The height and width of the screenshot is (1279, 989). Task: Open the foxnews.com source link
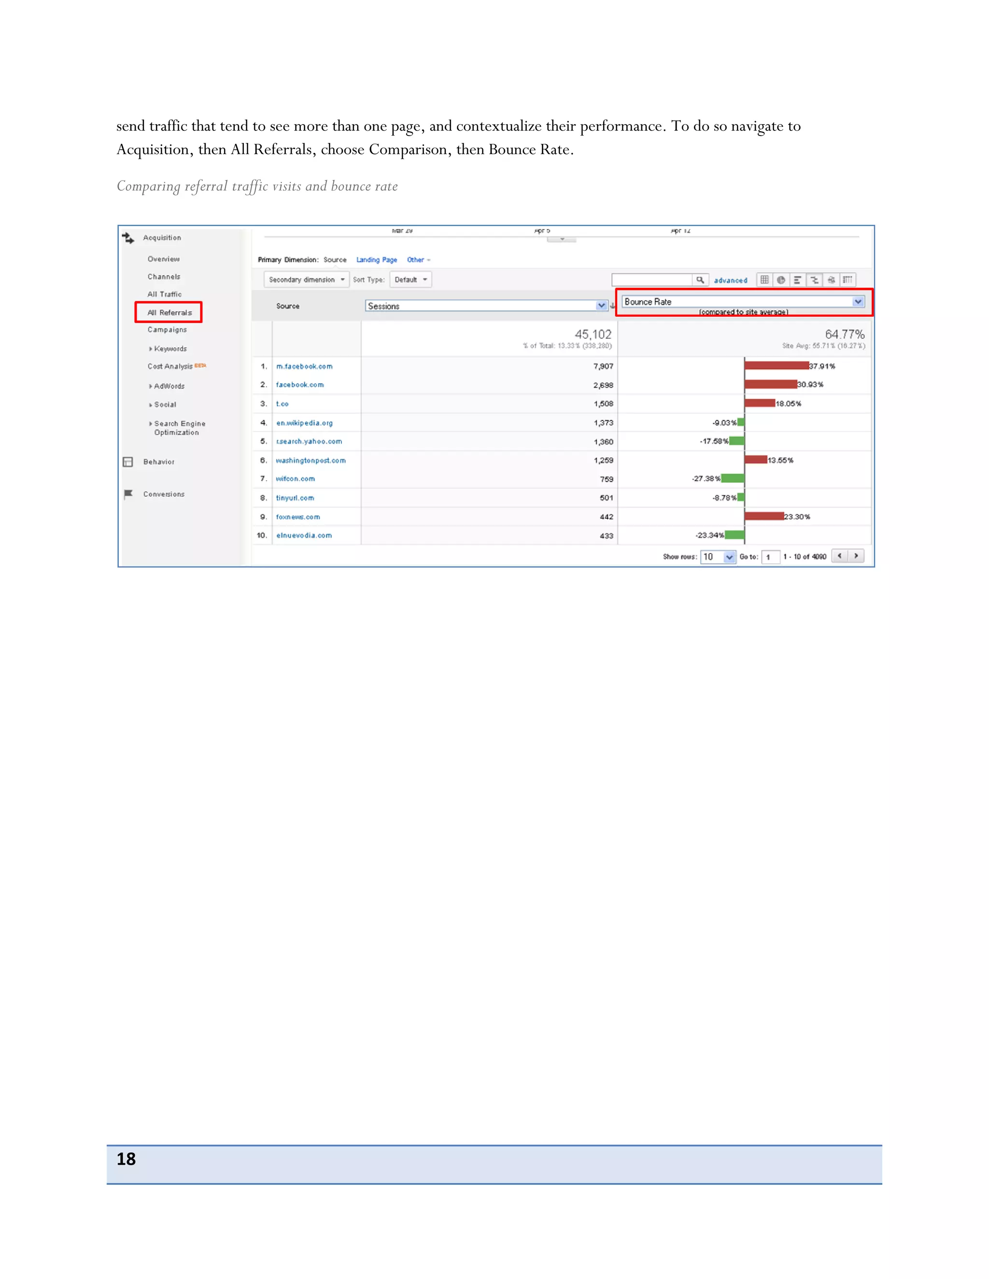pyautogui.click(x=298, y=517)
